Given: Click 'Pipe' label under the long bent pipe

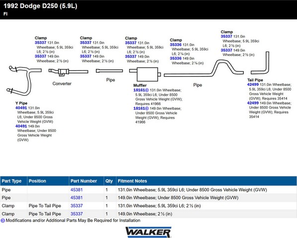Looking at the screenshot, I should [x=198, y=85].
